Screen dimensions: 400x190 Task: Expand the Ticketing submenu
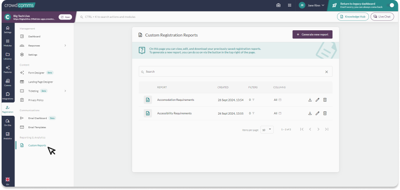[65, 91]
